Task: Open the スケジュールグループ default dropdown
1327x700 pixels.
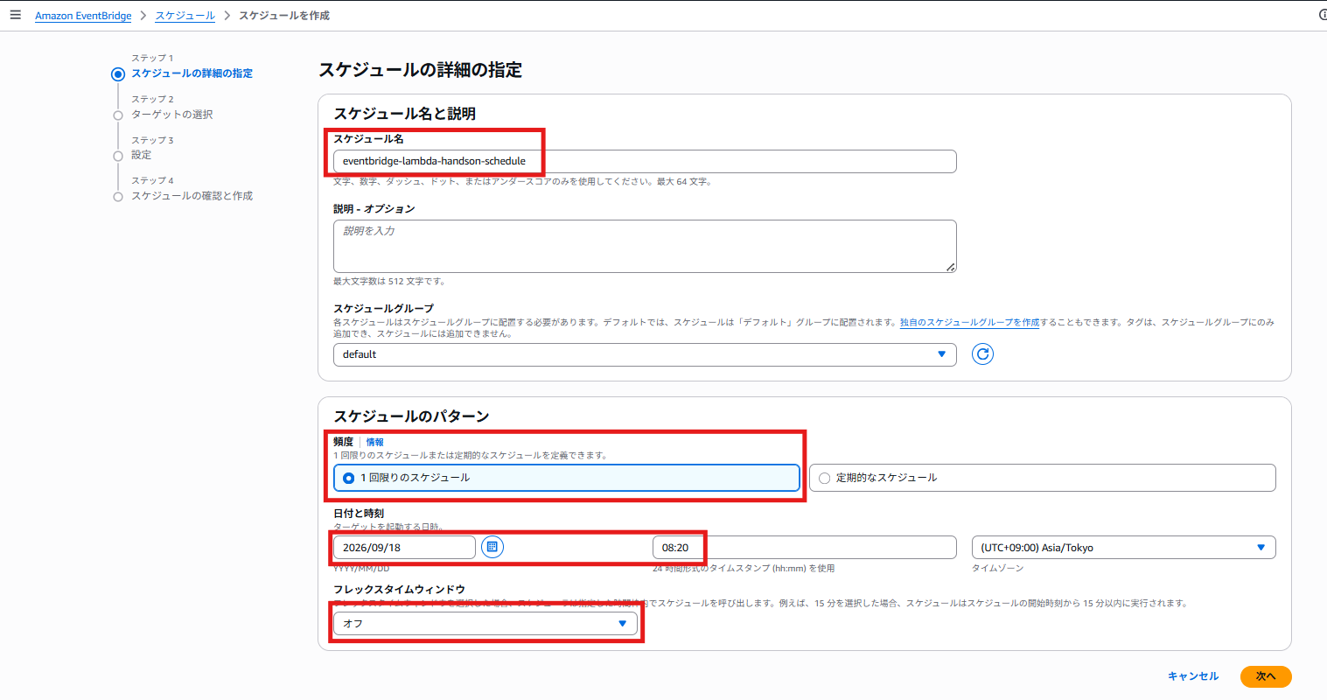Action: point(645,354)
